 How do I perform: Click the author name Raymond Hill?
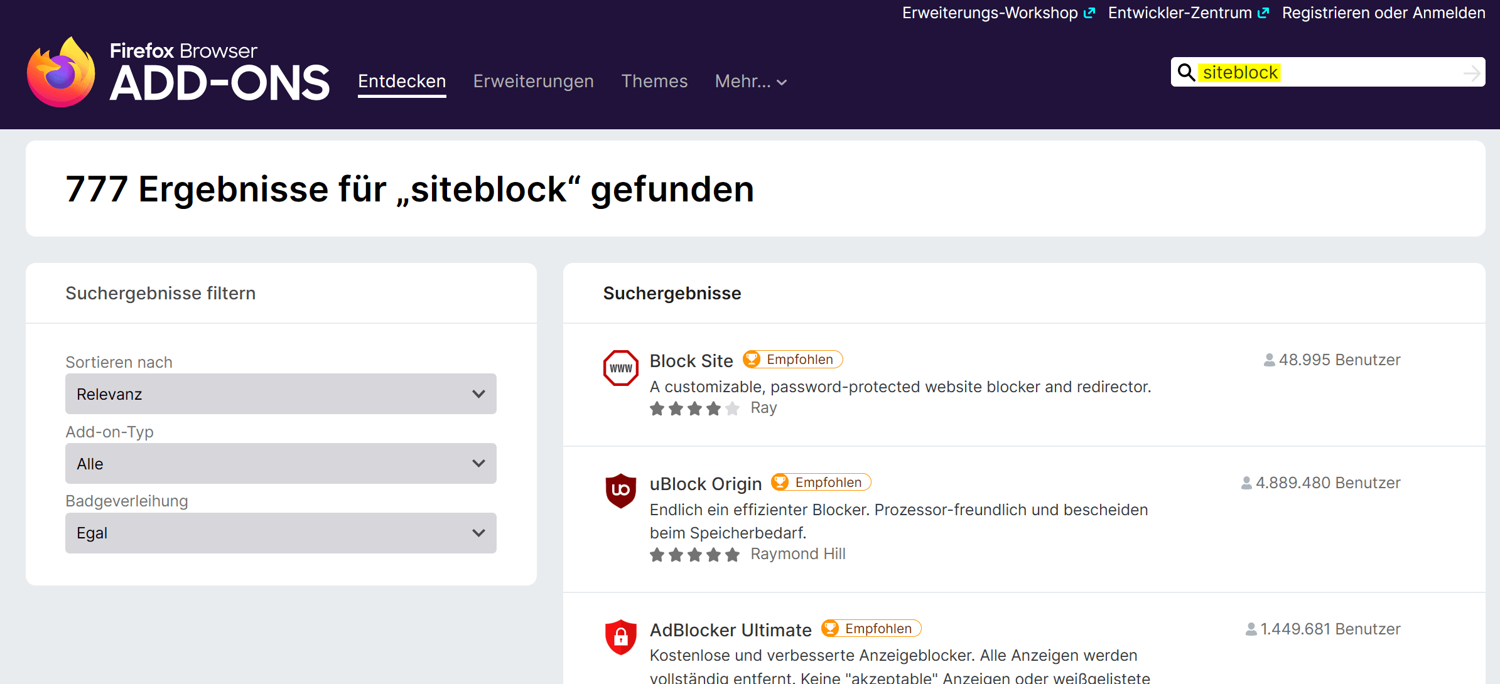coord(798,554)
